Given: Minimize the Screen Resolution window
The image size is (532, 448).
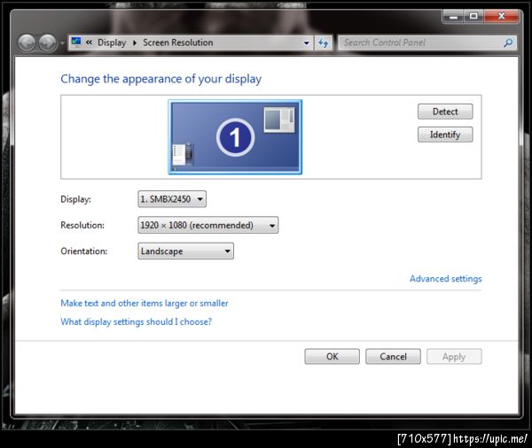Looking at the screenshot, I should (x=453, y=16).
